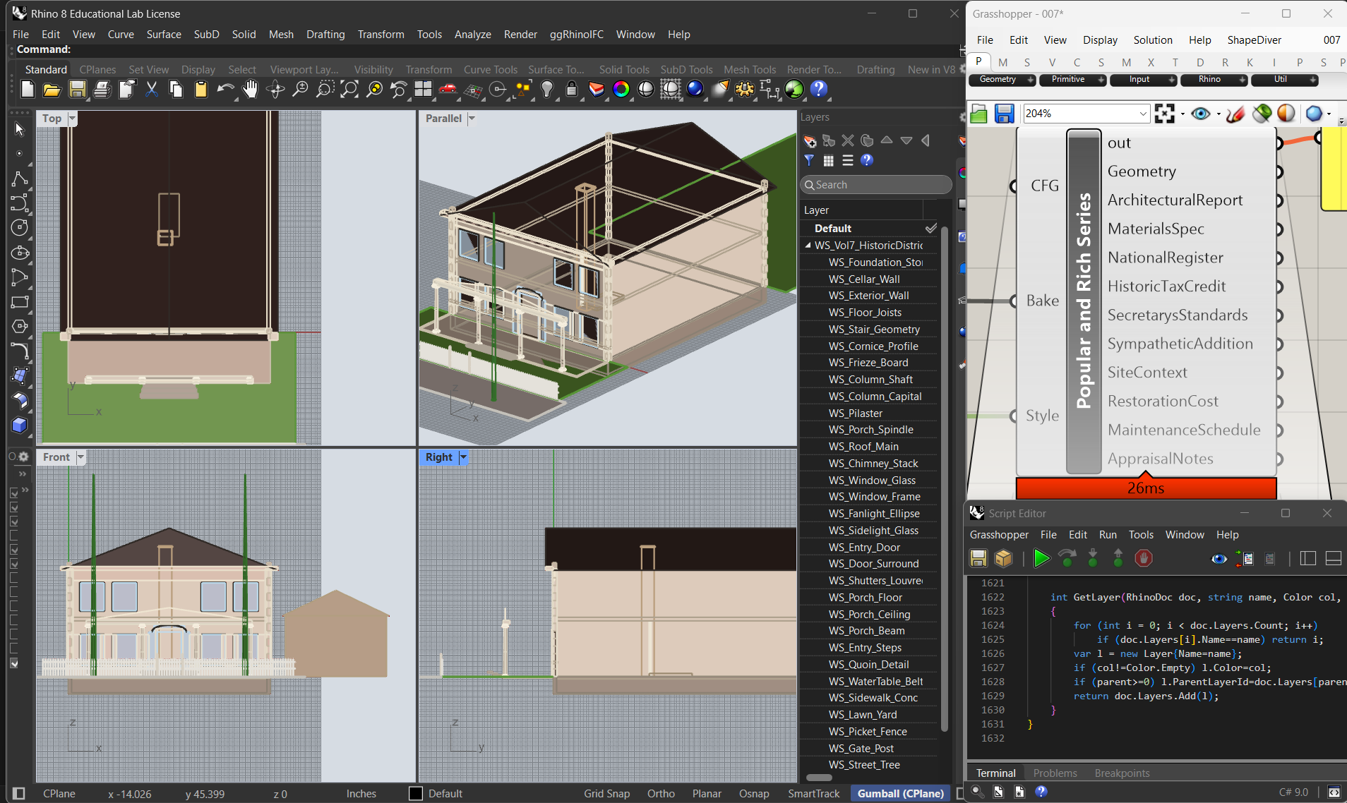The image size is (1347, 803).
Task: Click the New Layer icon in Layers panel
Action: click(x=810, y=141)
